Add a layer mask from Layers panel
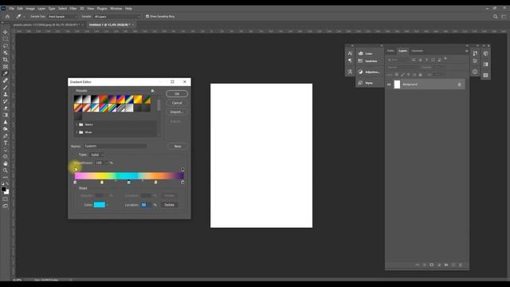The width and height of the screenshot is (510, 287). click(x=432, y=265)
